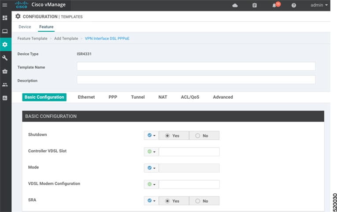Focus the Template Name field
This screenshot has height=212, width=337.
coord(196,66)
